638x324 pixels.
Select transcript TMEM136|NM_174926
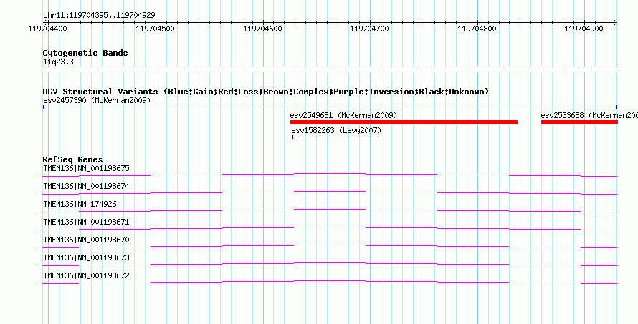[80, 204]
